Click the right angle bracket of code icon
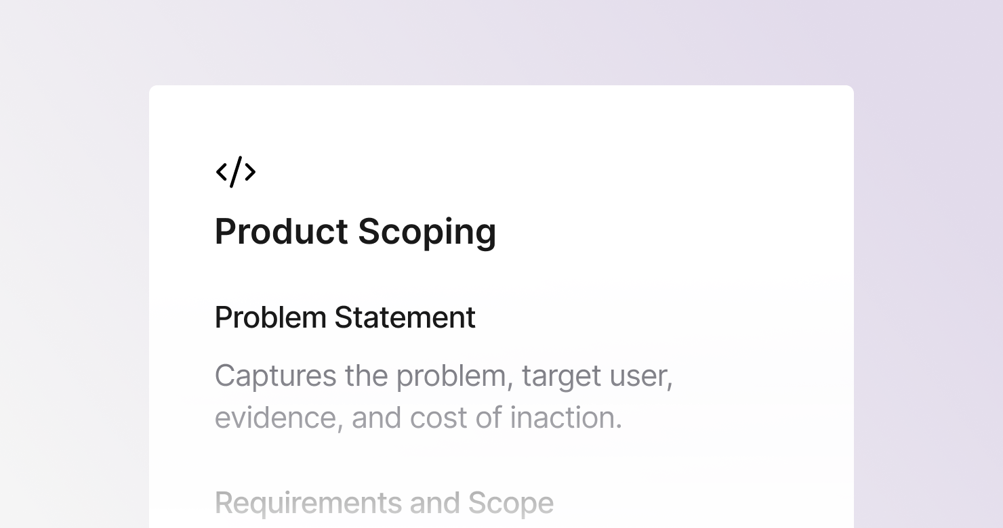Screen dimensions: 1003x528 point(250,172)
